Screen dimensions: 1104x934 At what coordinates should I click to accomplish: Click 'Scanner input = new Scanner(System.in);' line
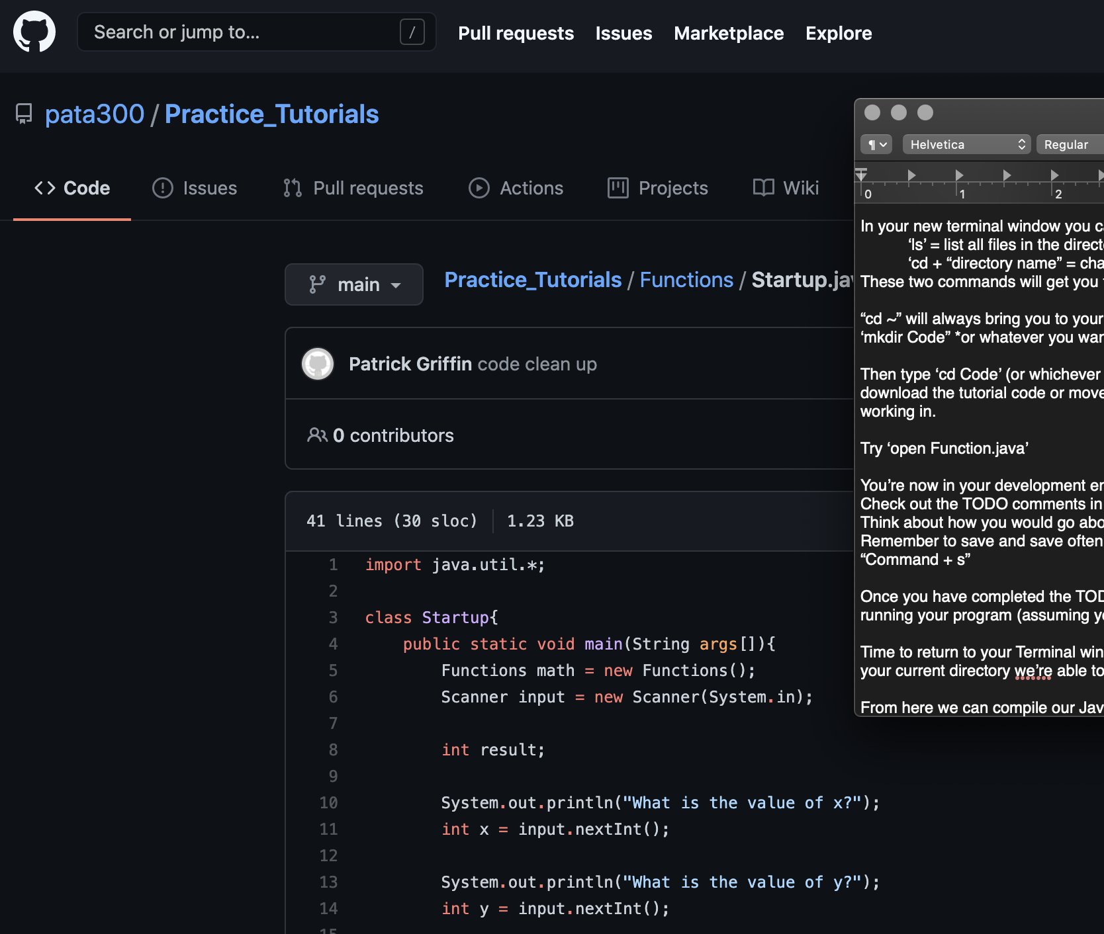point(627,697)
